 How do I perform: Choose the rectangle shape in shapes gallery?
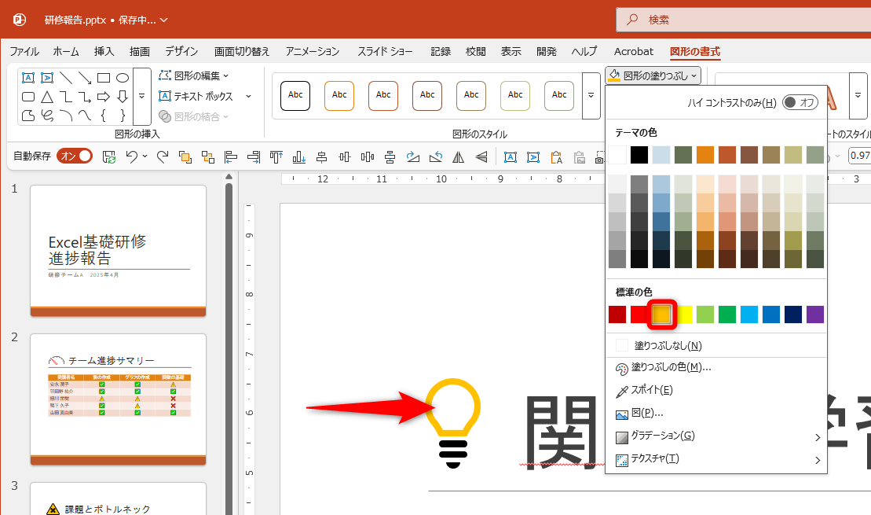point(104,78)
